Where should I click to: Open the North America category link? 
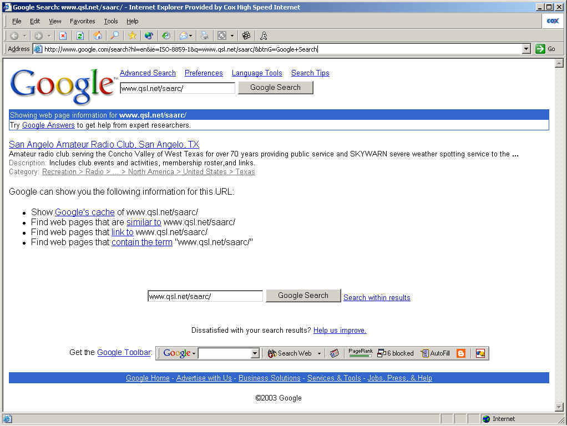(151, 172)
